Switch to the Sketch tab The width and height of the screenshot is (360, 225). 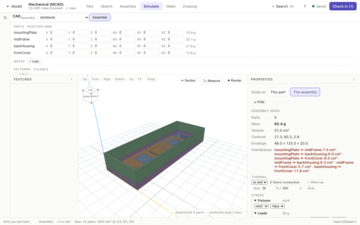click(x=107, y=6)
